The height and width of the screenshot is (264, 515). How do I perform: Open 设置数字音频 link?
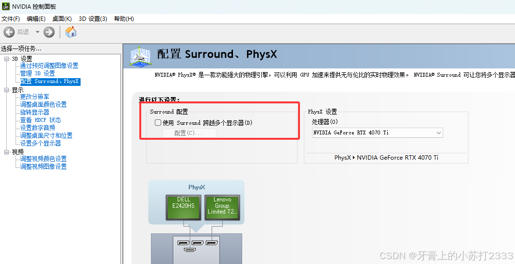pyautogui.click(x=37, y=128)
